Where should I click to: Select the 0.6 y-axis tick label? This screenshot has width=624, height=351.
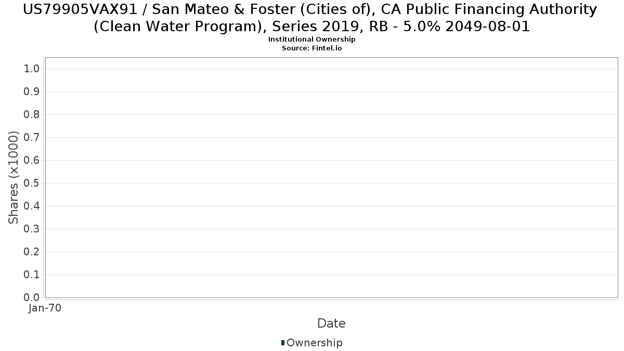point(32,161)
